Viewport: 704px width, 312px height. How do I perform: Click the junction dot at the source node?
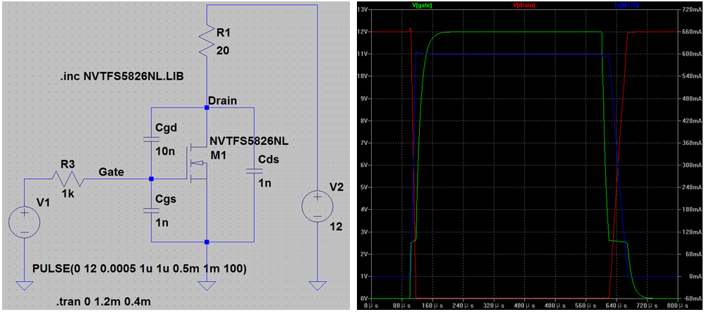point(206,242)
